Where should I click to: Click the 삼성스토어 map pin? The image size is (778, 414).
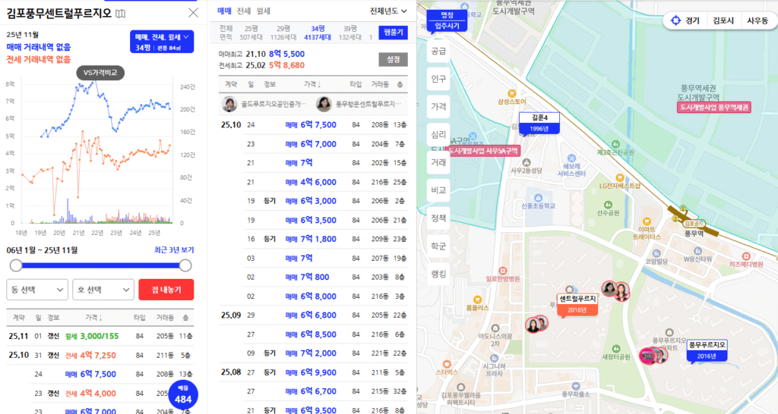tap(511, 93)
